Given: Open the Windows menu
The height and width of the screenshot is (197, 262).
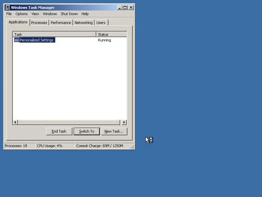Looking at the screenshot, I should (x=50, y=14).
